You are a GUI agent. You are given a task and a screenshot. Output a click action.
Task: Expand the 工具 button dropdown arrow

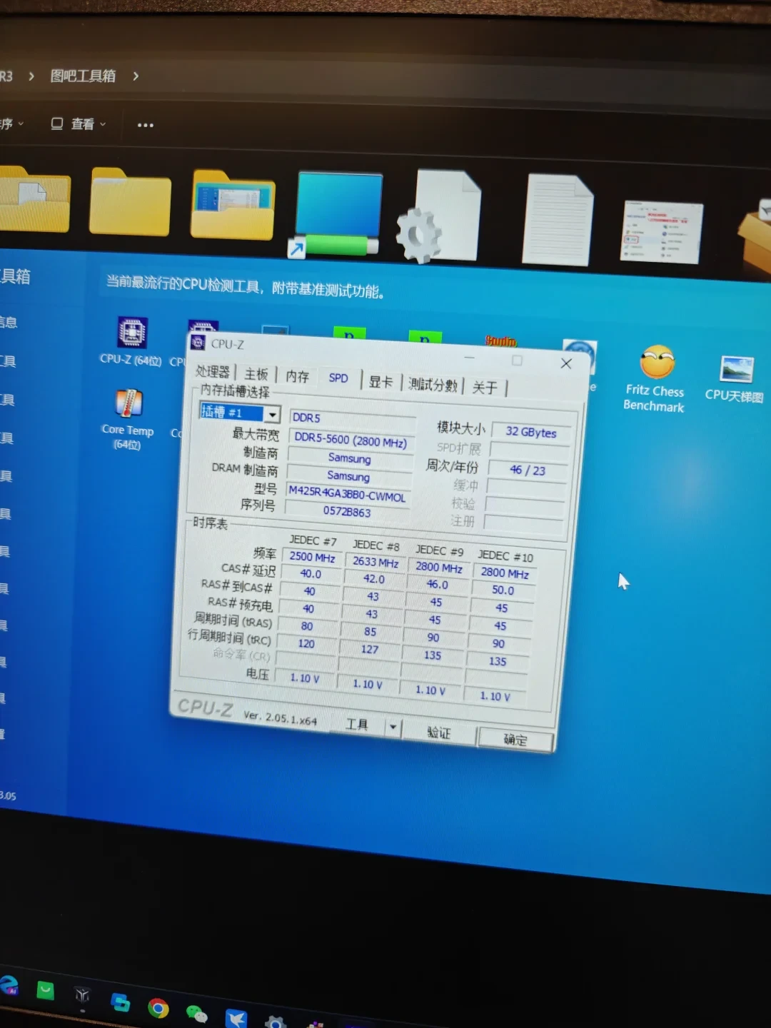click(392, 727)
